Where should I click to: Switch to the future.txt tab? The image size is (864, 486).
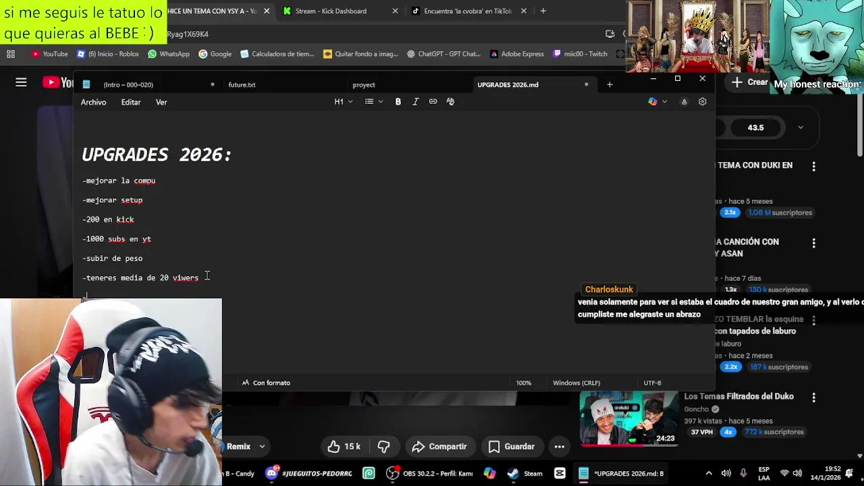coord(242,84)
